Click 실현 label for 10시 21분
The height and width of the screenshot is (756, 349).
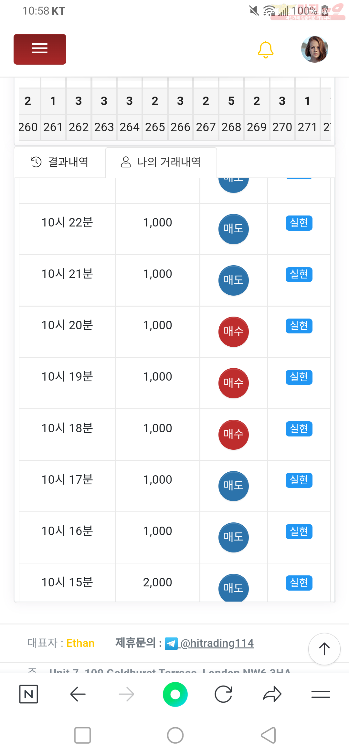(299, 274)
